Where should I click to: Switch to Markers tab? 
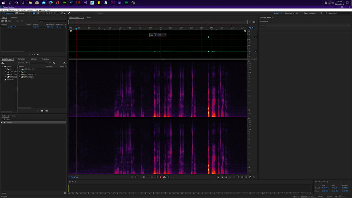tap(34, 59)
